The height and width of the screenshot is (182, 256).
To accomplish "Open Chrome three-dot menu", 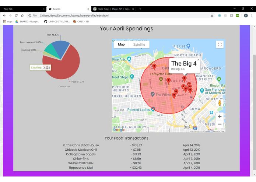I will point(252,15).
